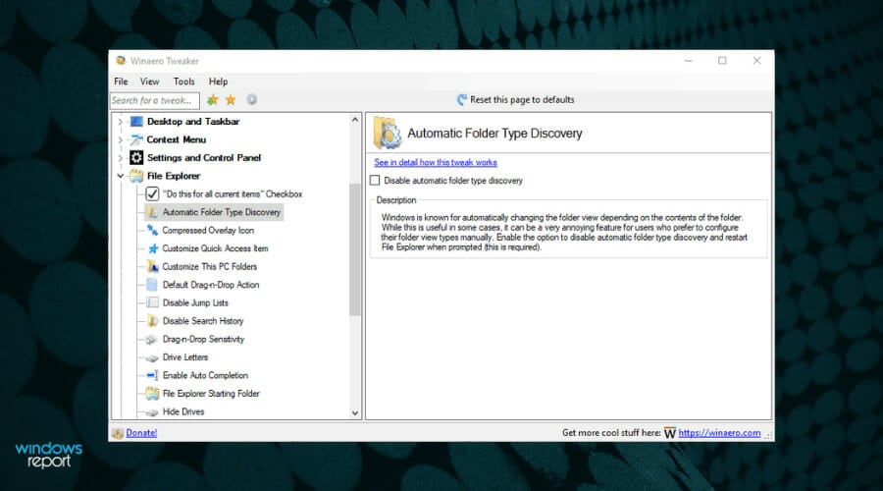Image resolution: width=883 pixels, height=491 pixels.
Task: Select 'Customize Quick Access Item' row
Action: point(215,248)
